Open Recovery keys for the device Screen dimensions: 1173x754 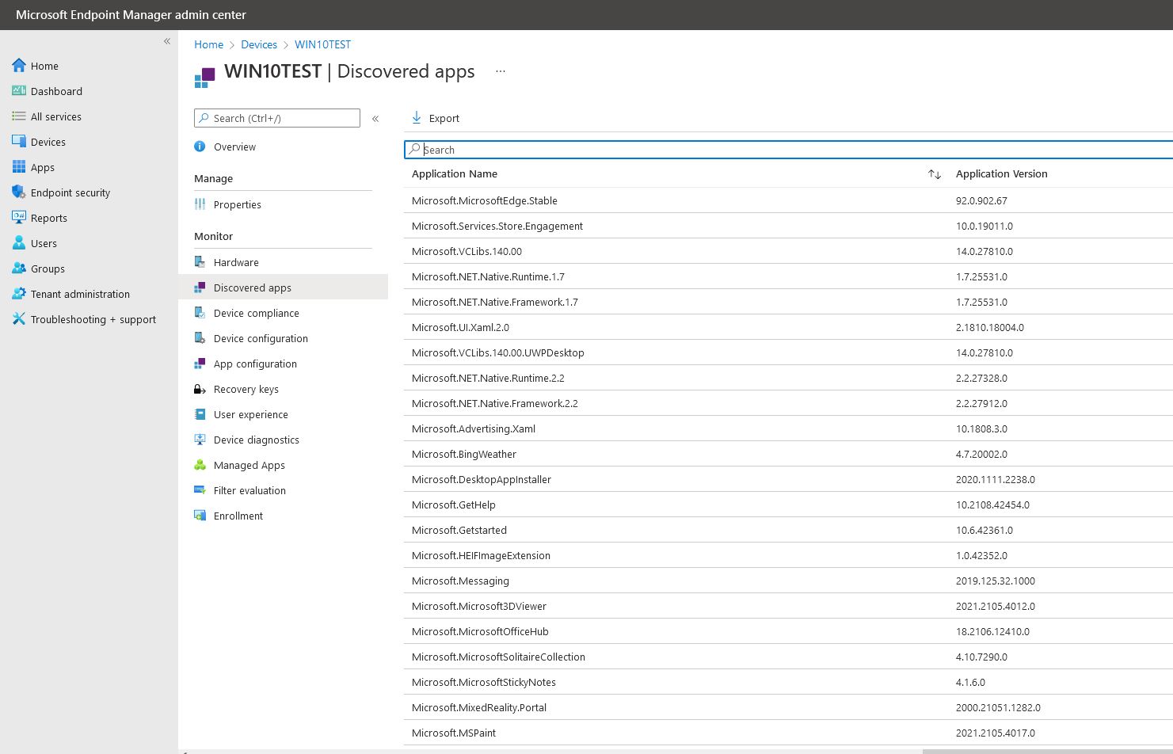point(246,389)
